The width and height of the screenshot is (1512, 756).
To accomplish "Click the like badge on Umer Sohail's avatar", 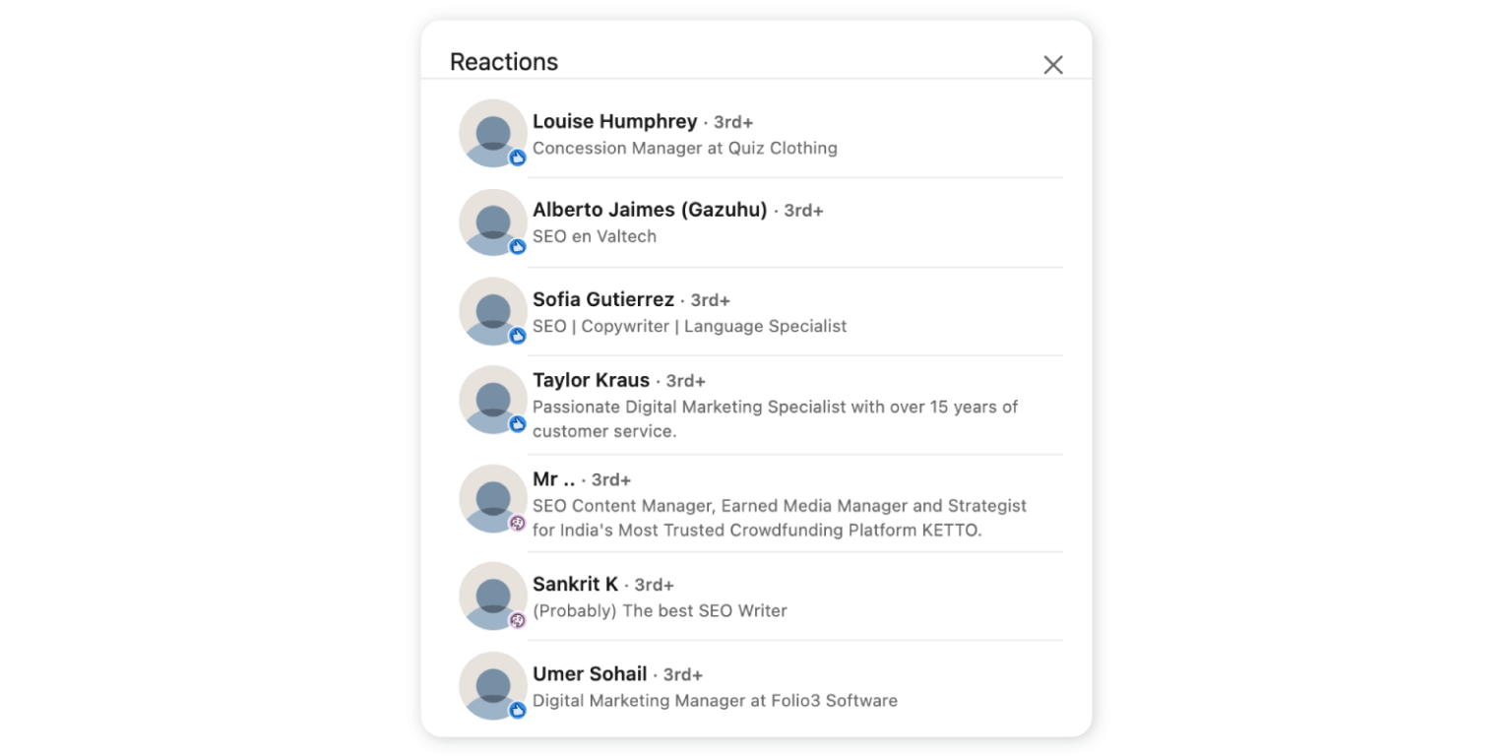I will point(518,711).
